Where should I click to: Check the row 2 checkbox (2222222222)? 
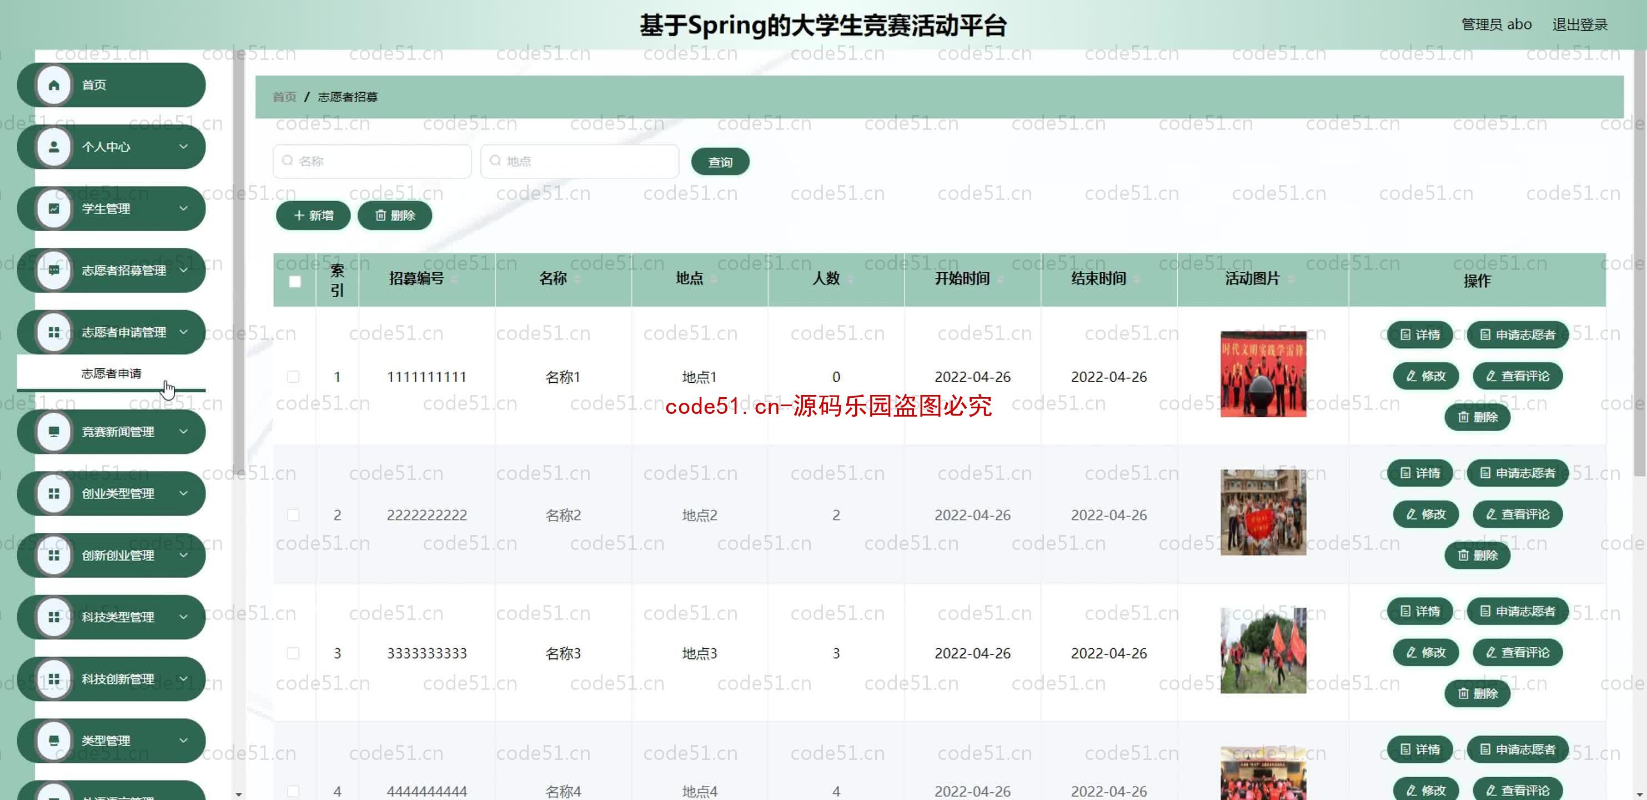pyautogui.click(x=293, y=515)
